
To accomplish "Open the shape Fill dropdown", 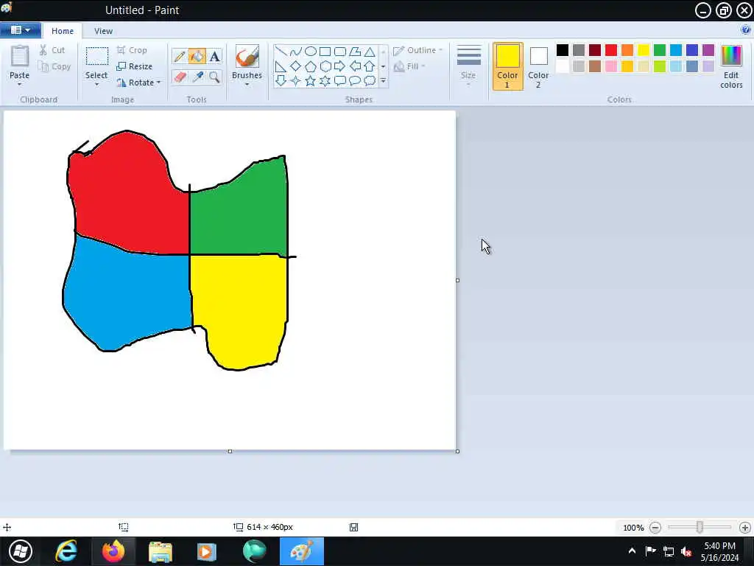I will coord(409,66).
